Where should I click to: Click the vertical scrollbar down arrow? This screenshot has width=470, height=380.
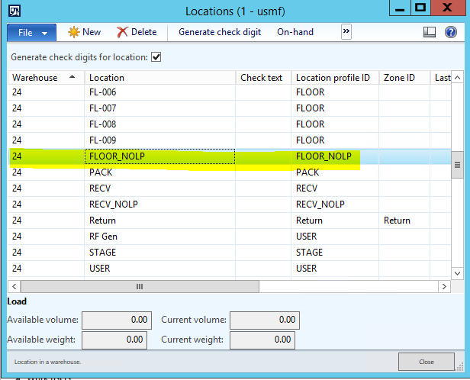(x=457, y=273)
